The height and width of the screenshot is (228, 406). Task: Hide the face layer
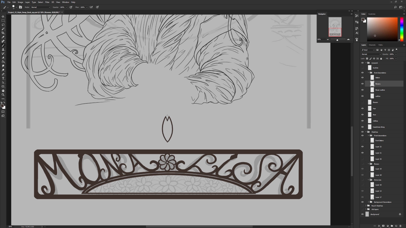(363, 115)
